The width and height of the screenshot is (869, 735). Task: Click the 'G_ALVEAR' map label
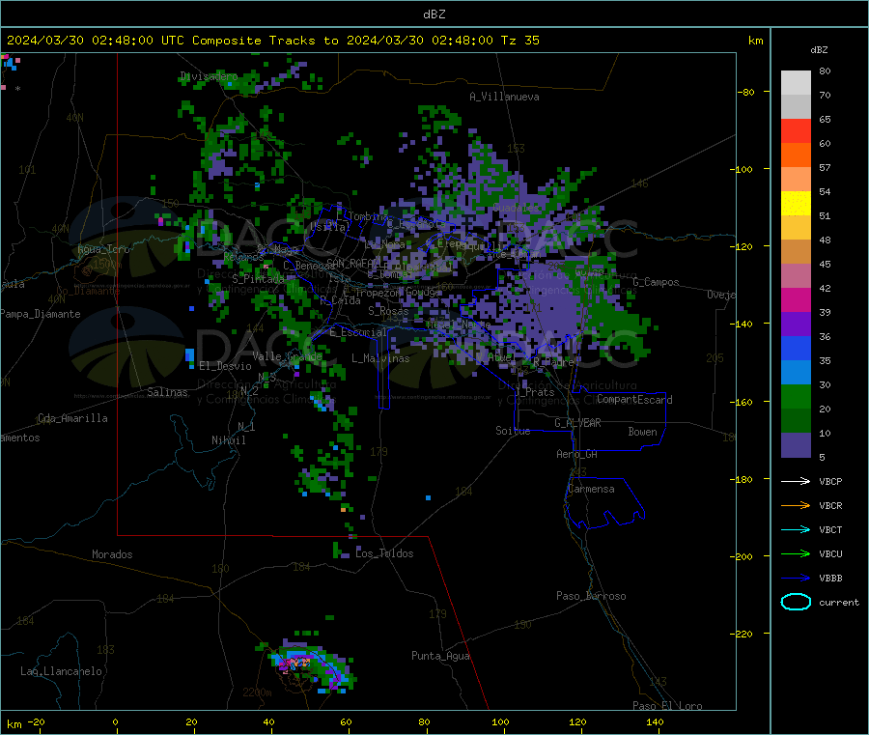click(x=577, y=423)
